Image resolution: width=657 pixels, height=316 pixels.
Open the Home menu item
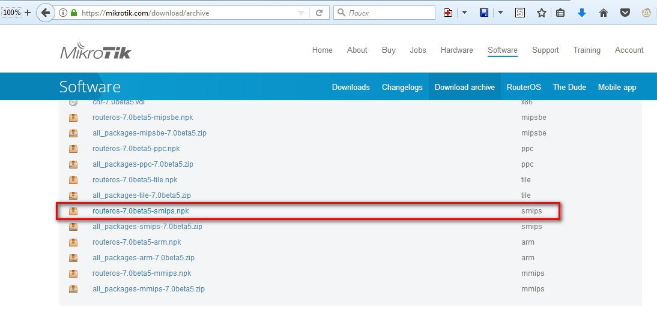pos(322,50)
